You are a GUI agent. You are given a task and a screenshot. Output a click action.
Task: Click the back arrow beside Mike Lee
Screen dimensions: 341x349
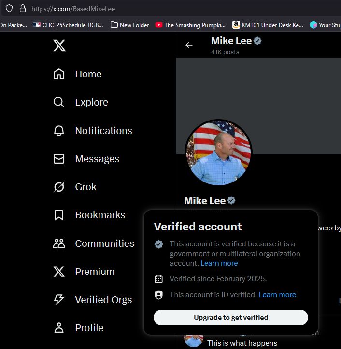point(189,45)
